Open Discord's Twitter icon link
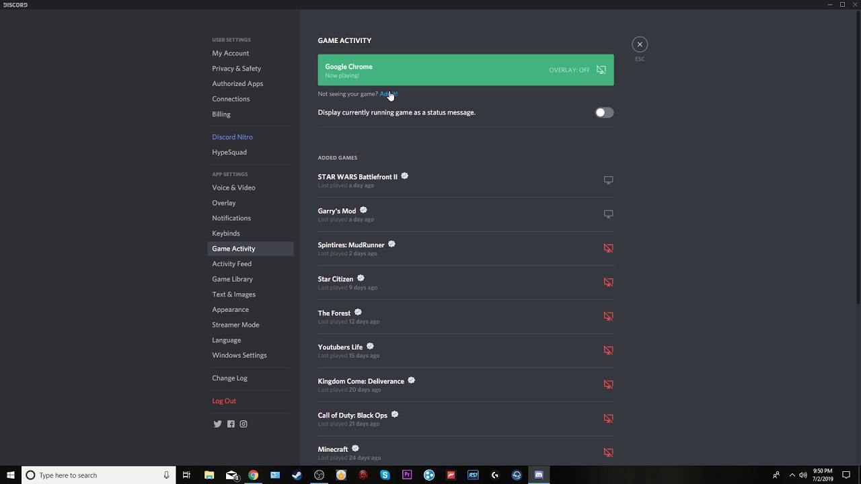Viewport: 861px width, 484px height. coord(217,424)
